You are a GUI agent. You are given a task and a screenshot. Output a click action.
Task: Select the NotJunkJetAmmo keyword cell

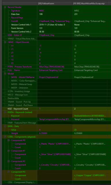(90, 116)
